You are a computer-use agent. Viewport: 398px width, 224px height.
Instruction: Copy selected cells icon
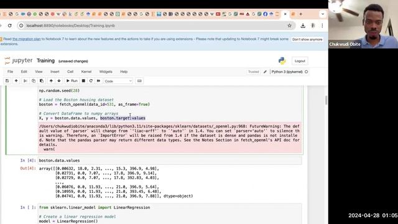pos(33,81)
